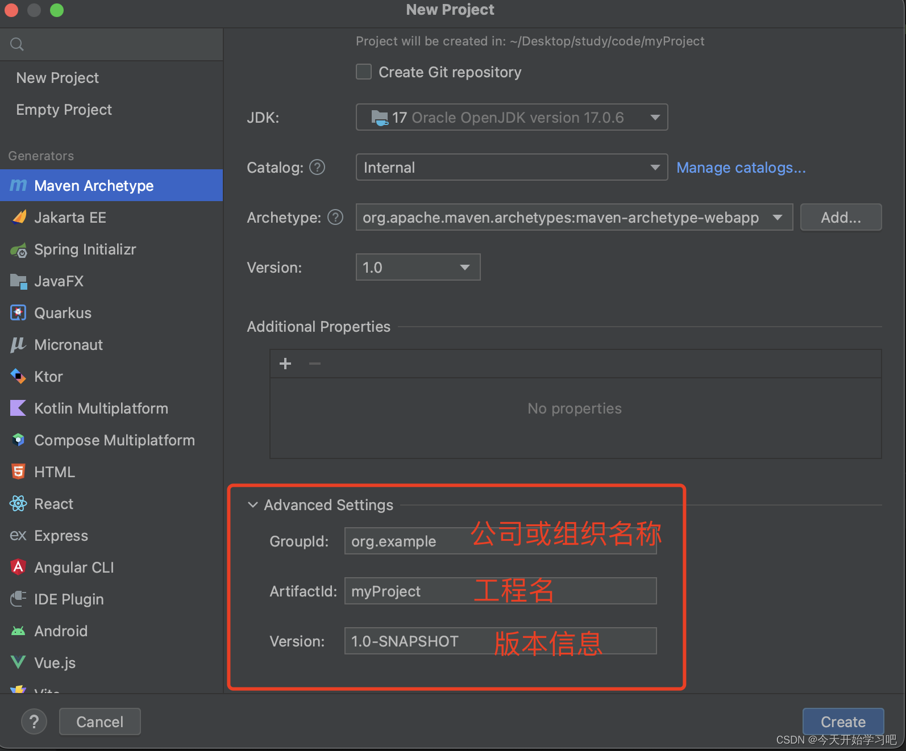This screenshot has height=751, width=906.
Task: Select Vue.js generator
Action: point(111,662)
